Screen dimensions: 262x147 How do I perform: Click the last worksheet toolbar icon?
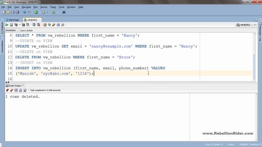(x=63, y=25)
